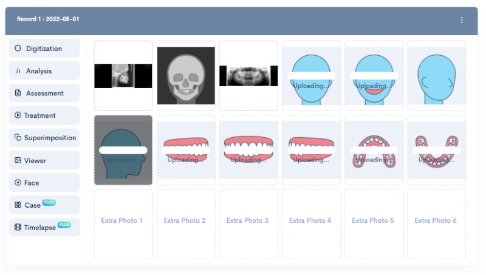
Task: Select the Extra Photo 3 slot
Action: point(248,221)
